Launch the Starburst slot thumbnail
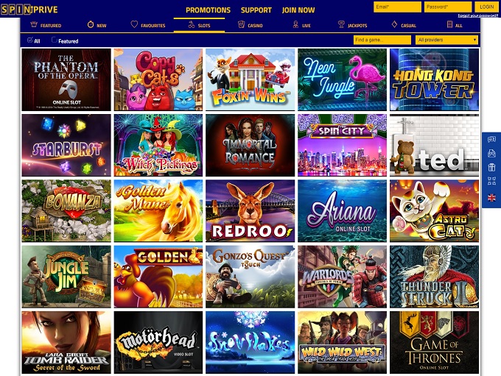The width and height of the screenshot is (501, 376). (66, 145)
